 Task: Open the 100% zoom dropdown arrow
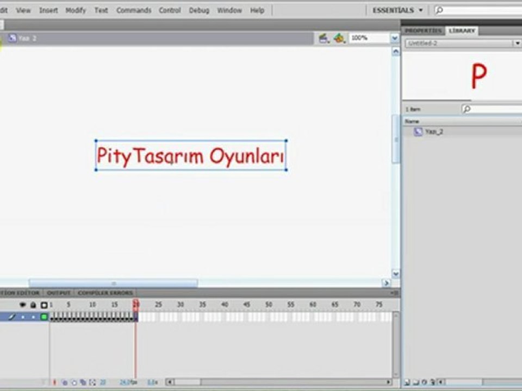coord(395,38)
